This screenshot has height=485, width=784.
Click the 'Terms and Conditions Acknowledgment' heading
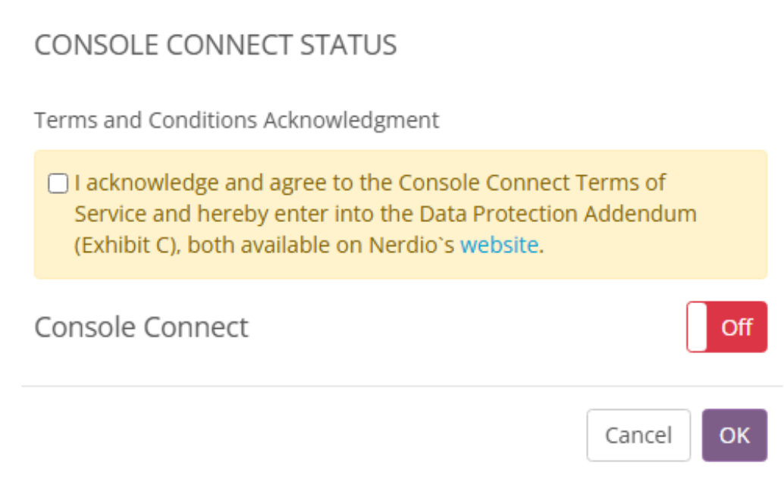coord(237,120)
